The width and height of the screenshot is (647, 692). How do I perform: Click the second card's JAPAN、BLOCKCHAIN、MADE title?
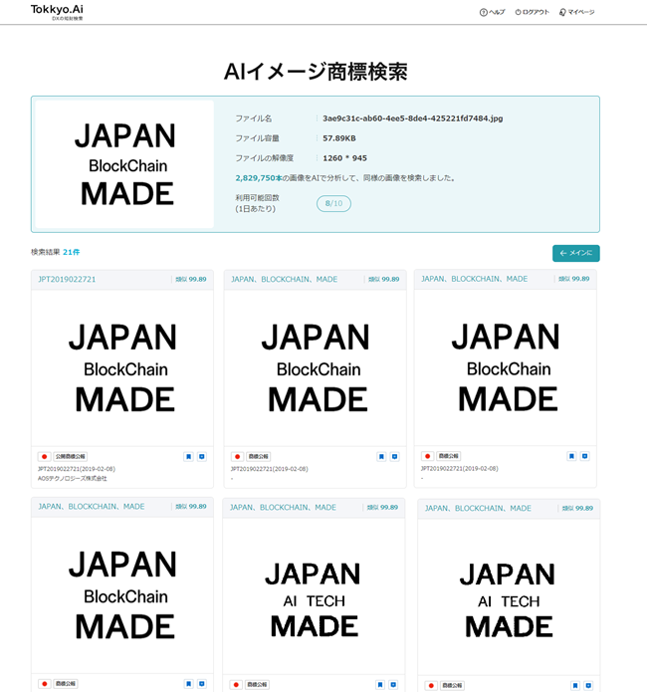(283, 280)
